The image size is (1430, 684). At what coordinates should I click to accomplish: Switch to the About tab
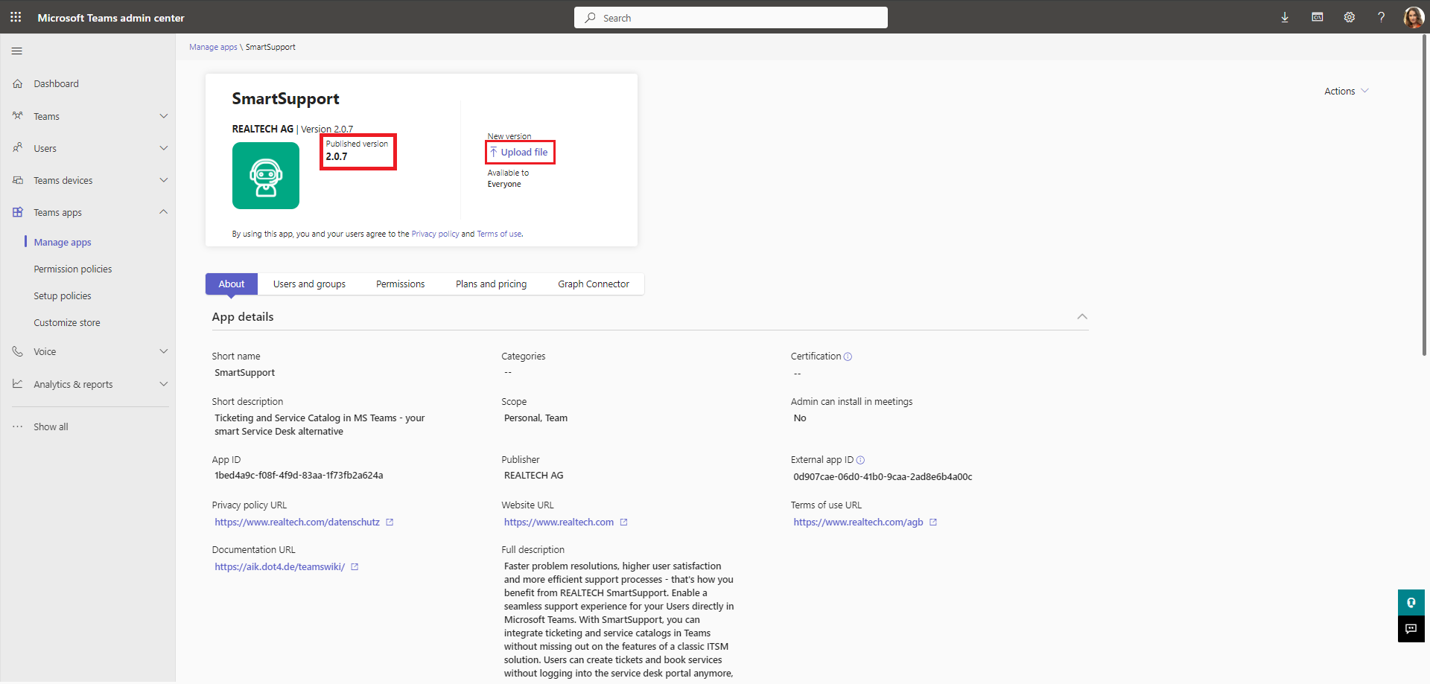[x=232, y=284]
